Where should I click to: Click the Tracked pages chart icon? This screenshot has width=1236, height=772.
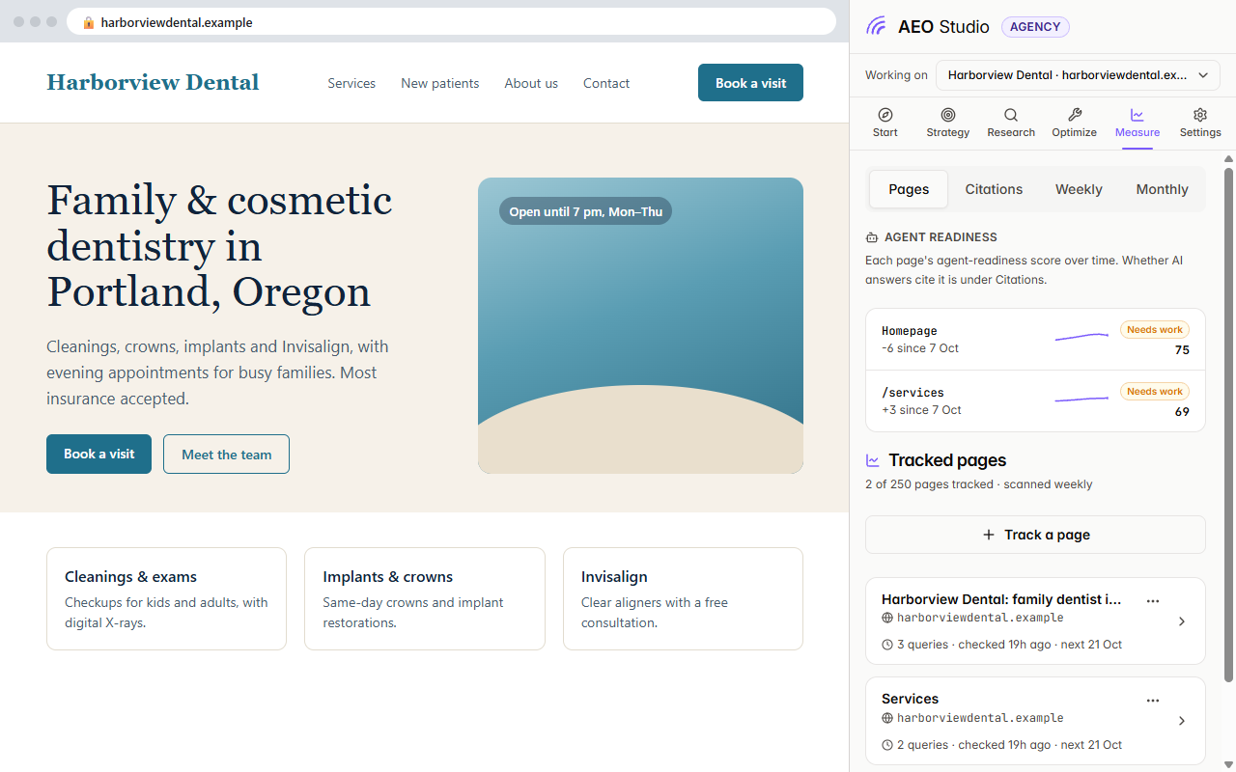[x=873, y=460]
